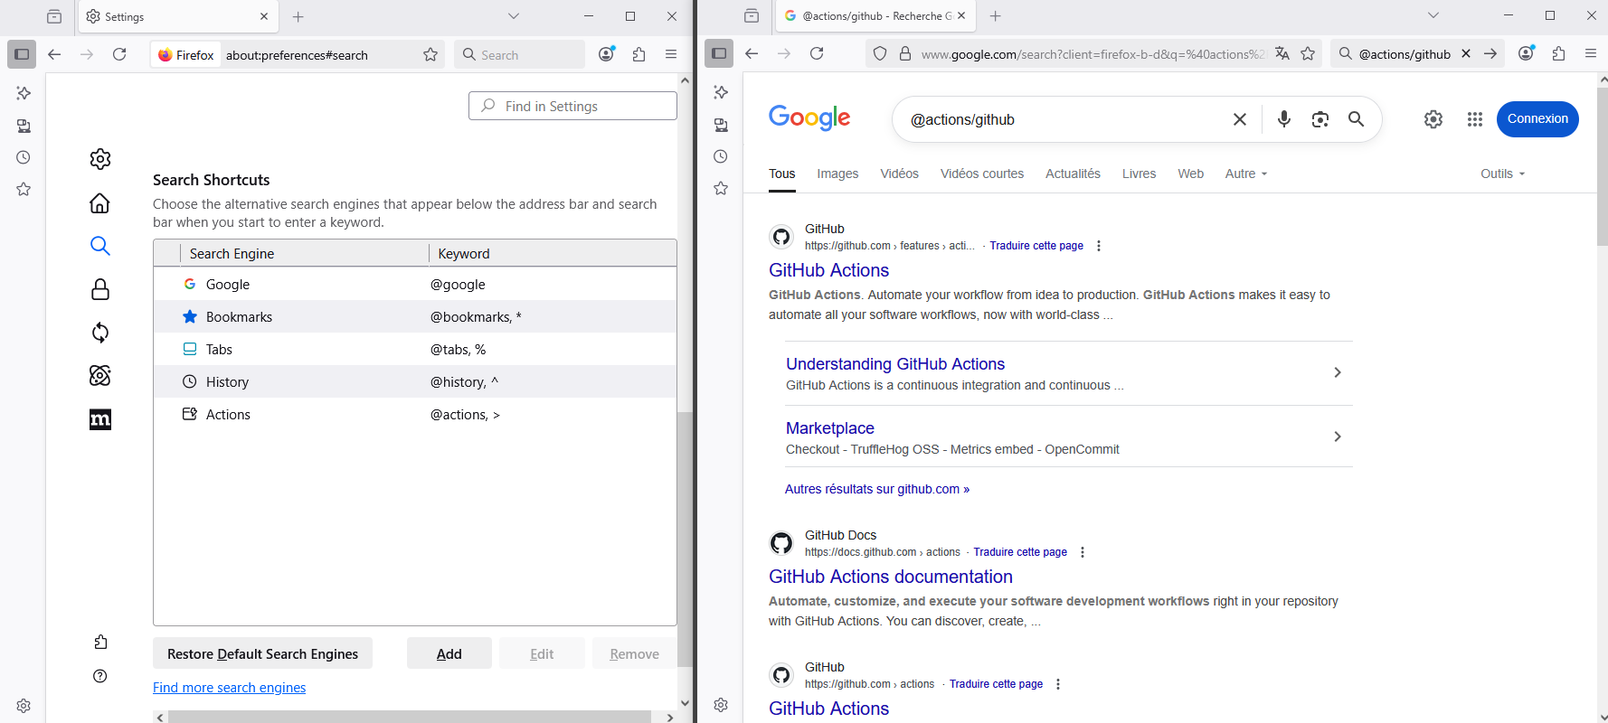Bookmark the Google page with star icon
The image size is (1608, 723).
click(x=1308, y=54)
